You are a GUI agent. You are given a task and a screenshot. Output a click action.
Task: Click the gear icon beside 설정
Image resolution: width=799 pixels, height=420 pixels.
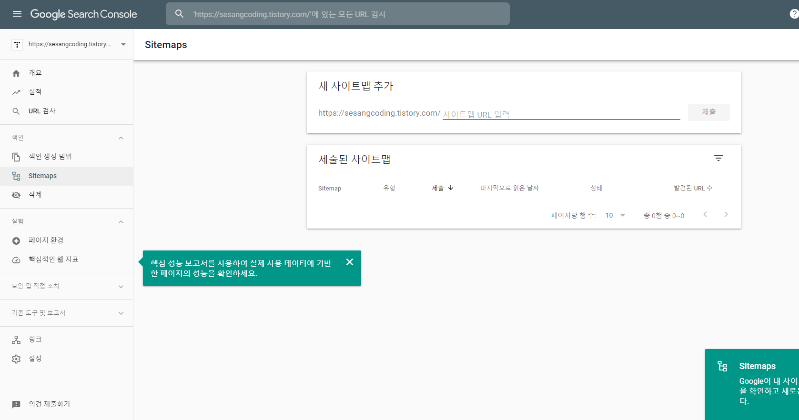tap(16, 359)
